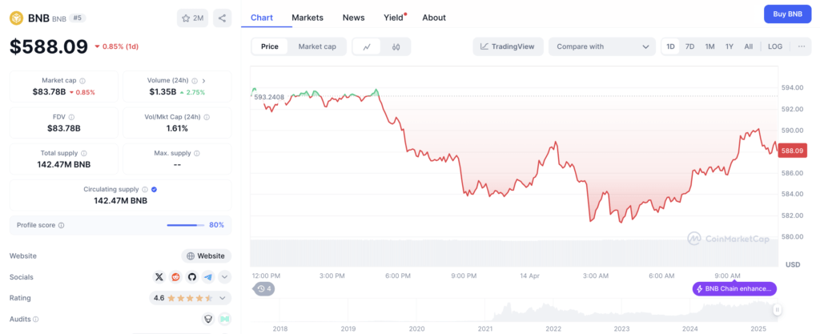Click Total supply info icon
Image resolution: width=820 pixels, height=334 pixels.
[x=84, y=154]
